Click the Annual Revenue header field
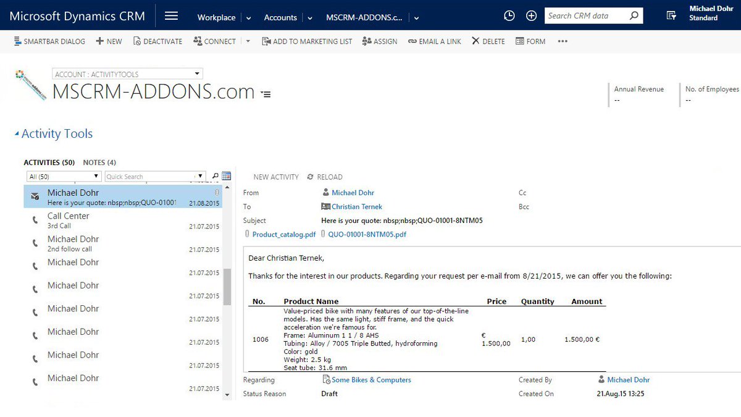Screen dimensions: 741x417 click(638, 95)
